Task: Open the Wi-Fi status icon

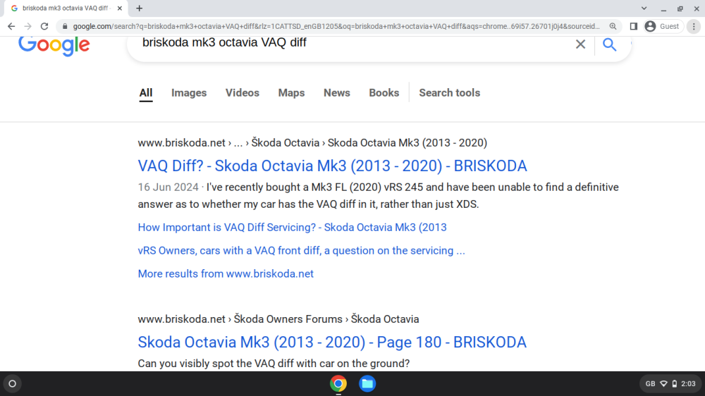Action: [663, 384]
